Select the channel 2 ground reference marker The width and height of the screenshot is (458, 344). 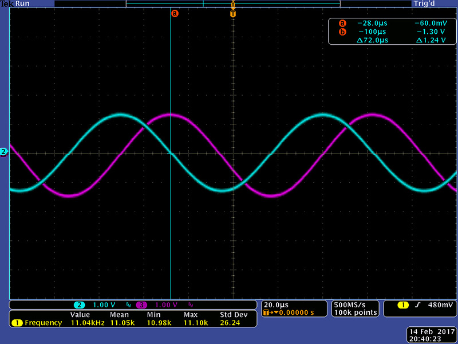click(3, 152)
